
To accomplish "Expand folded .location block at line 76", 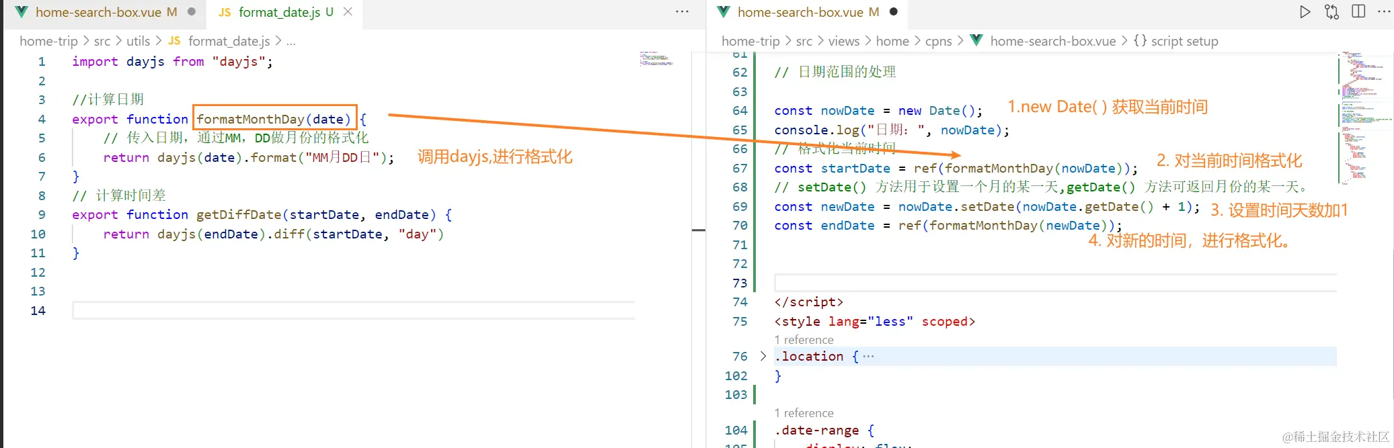I will point(763,356).
